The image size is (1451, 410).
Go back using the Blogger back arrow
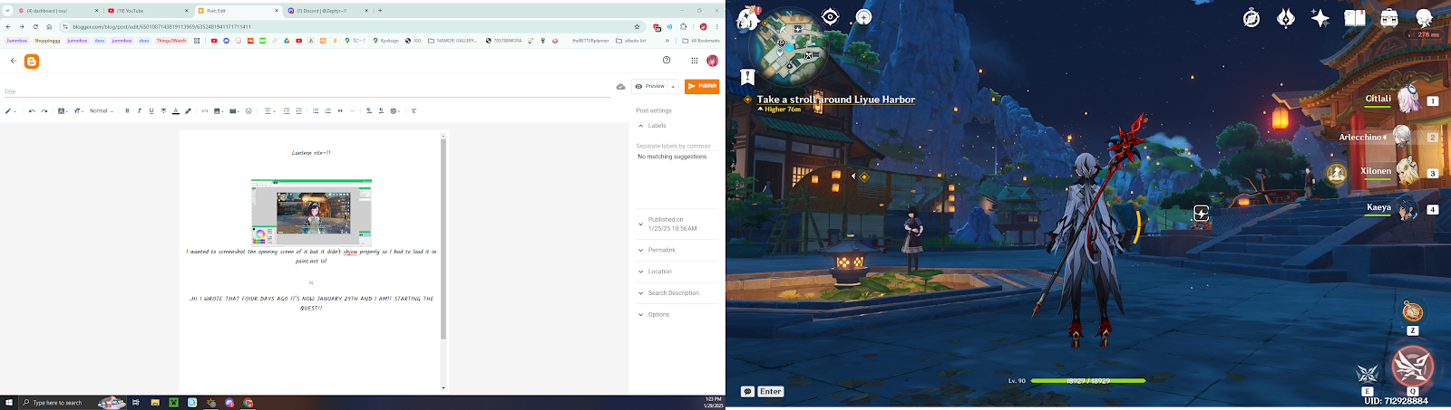(14, 61)
